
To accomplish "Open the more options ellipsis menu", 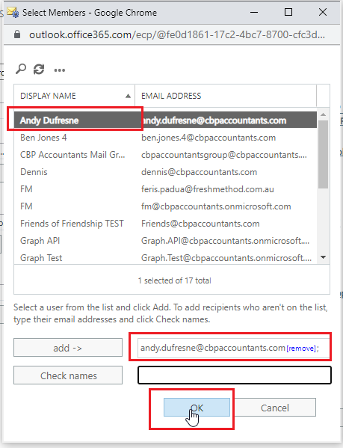I will tap(60, 70).
